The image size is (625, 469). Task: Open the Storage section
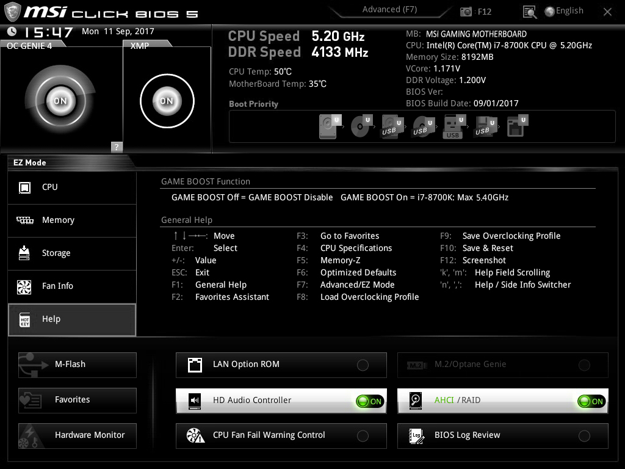pos(72,253)
